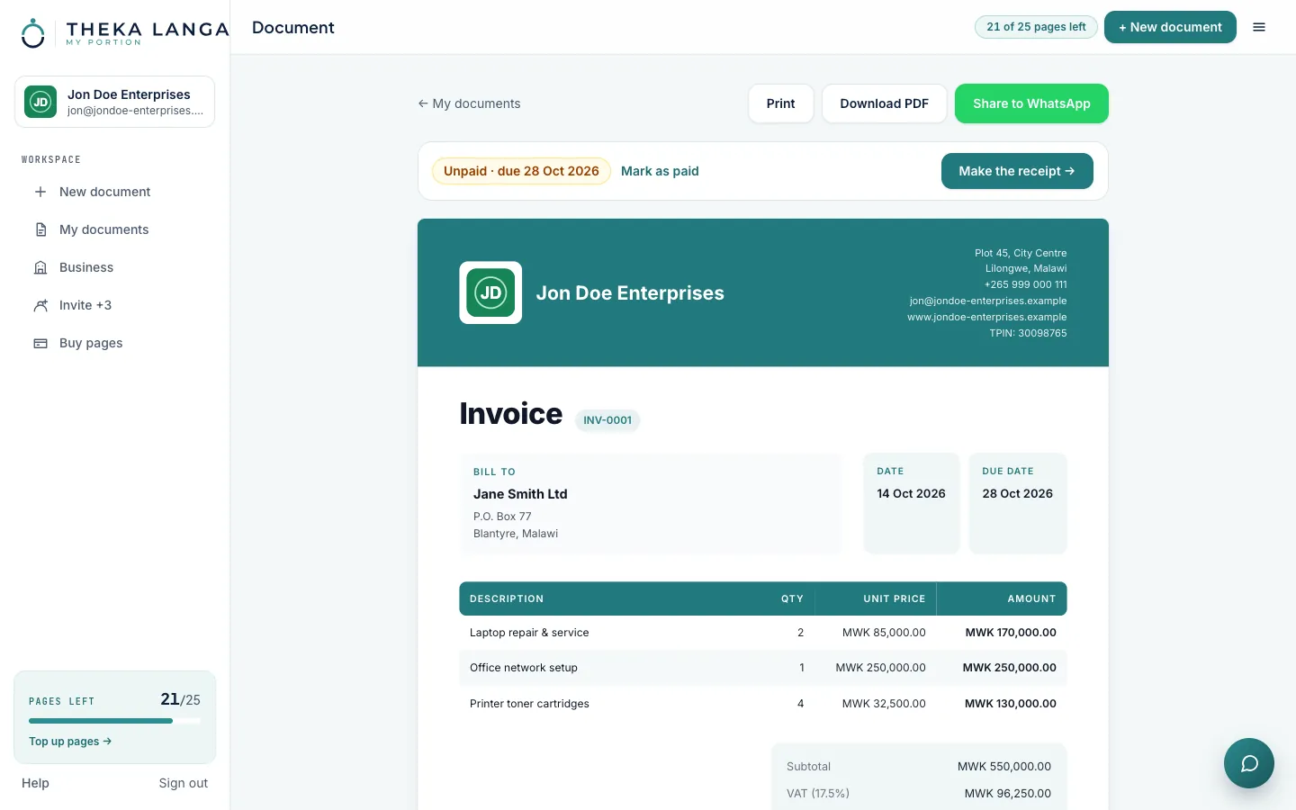Image resolution: width=1296 pixels, height=810 pixels.
Task: Click the JD invoice header logo
Action: 490,292
